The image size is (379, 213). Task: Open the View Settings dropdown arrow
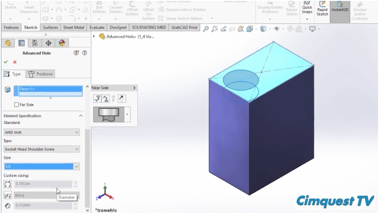point(319,29)
